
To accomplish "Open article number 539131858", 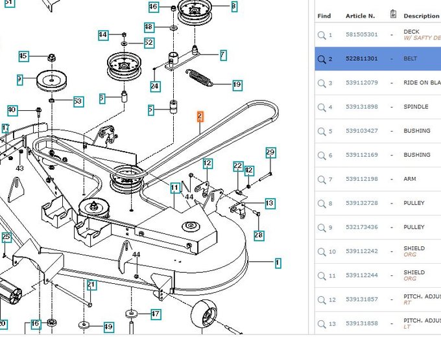I will 362,323.
